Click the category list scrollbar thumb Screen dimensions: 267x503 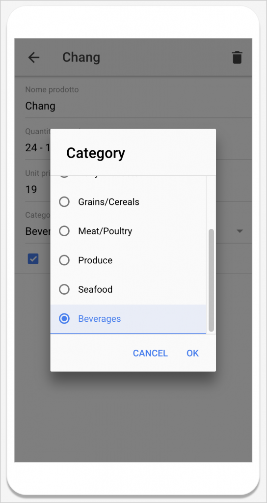(211, 280)
